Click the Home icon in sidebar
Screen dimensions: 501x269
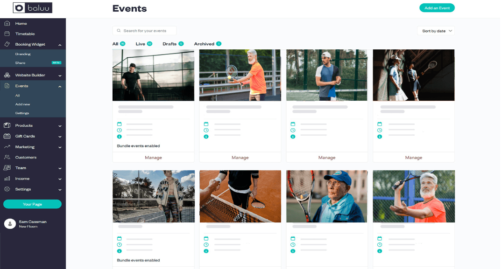[x=7, y=23]
